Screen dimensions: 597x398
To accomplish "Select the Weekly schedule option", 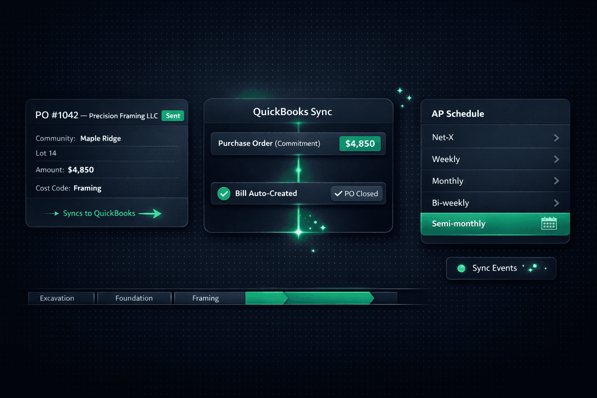I will point(495,159).
